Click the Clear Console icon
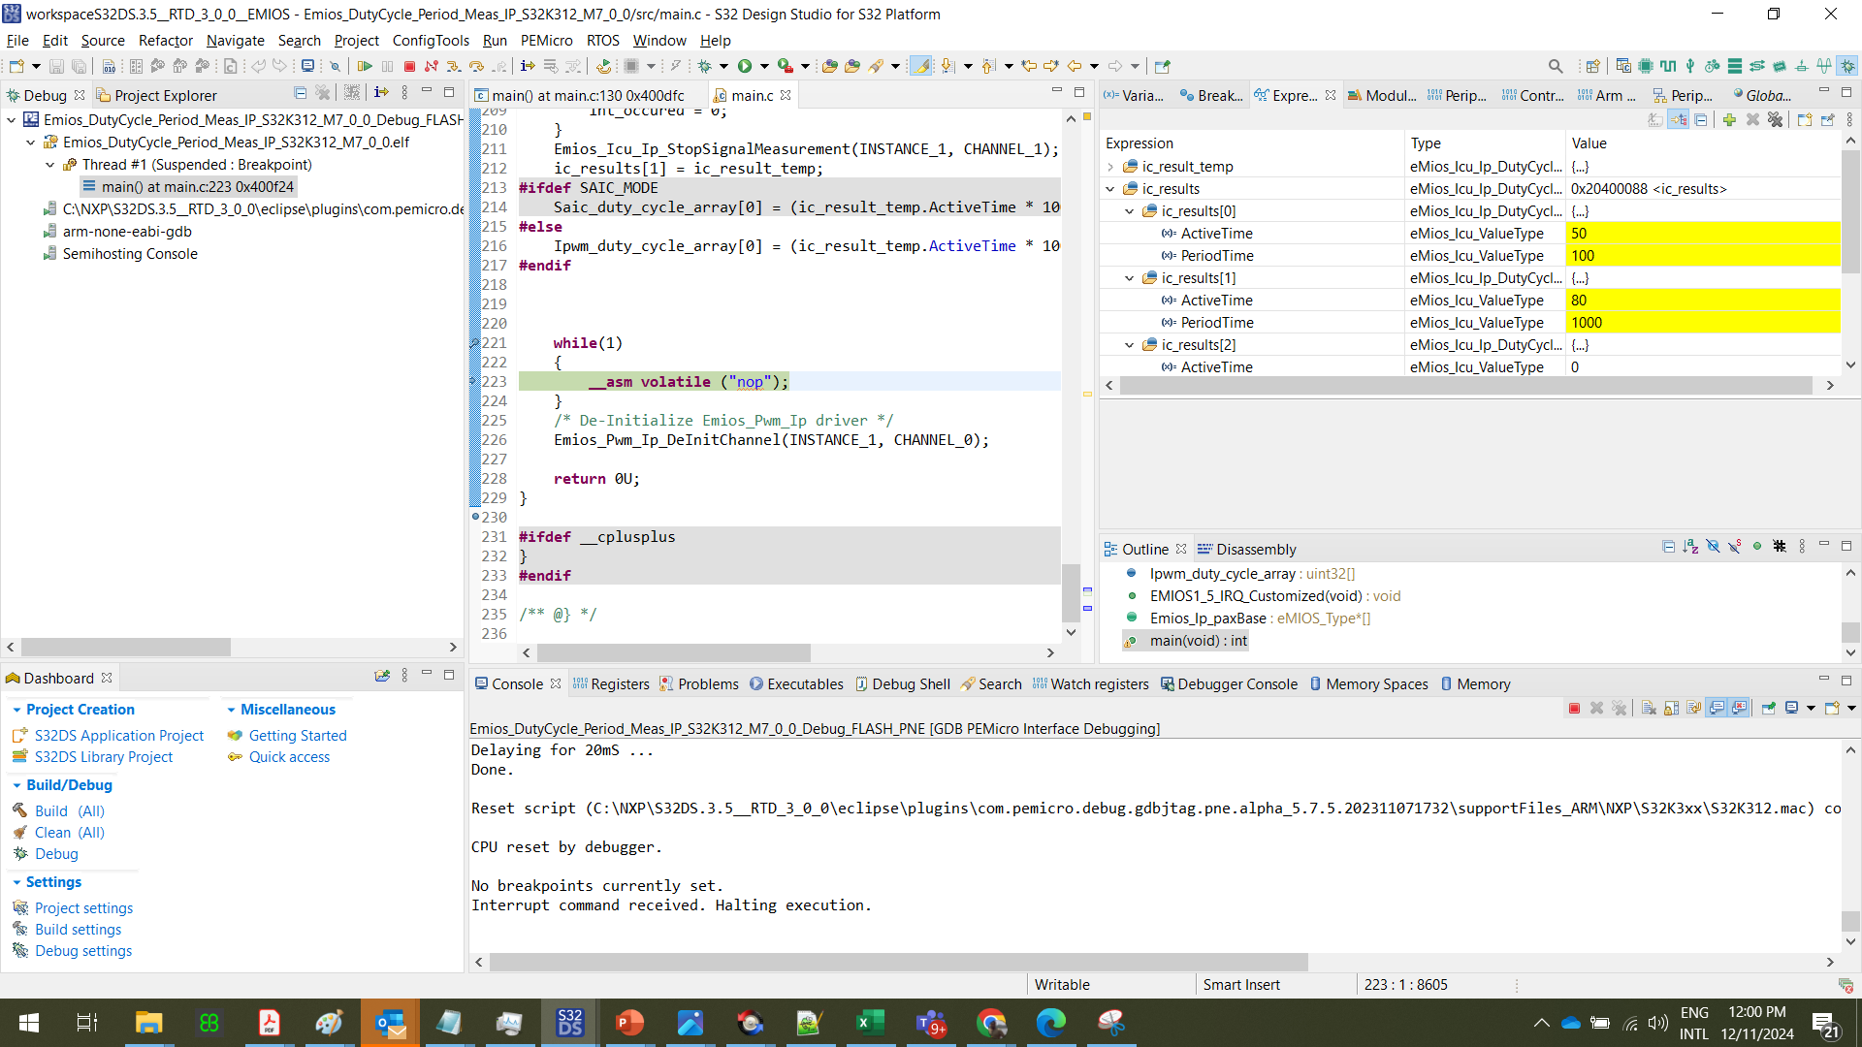1862x1047 pixels. (x=1649, y=709)
